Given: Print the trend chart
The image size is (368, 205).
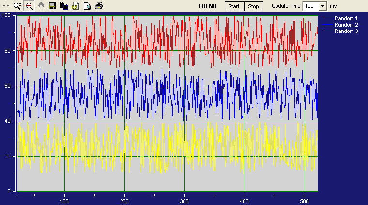Looking at the screenshot, I should click(x=98, y=6).
